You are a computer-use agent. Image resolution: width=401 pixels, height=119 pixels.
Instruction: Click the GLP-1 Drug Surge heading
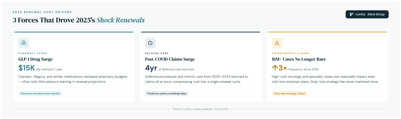35,59
